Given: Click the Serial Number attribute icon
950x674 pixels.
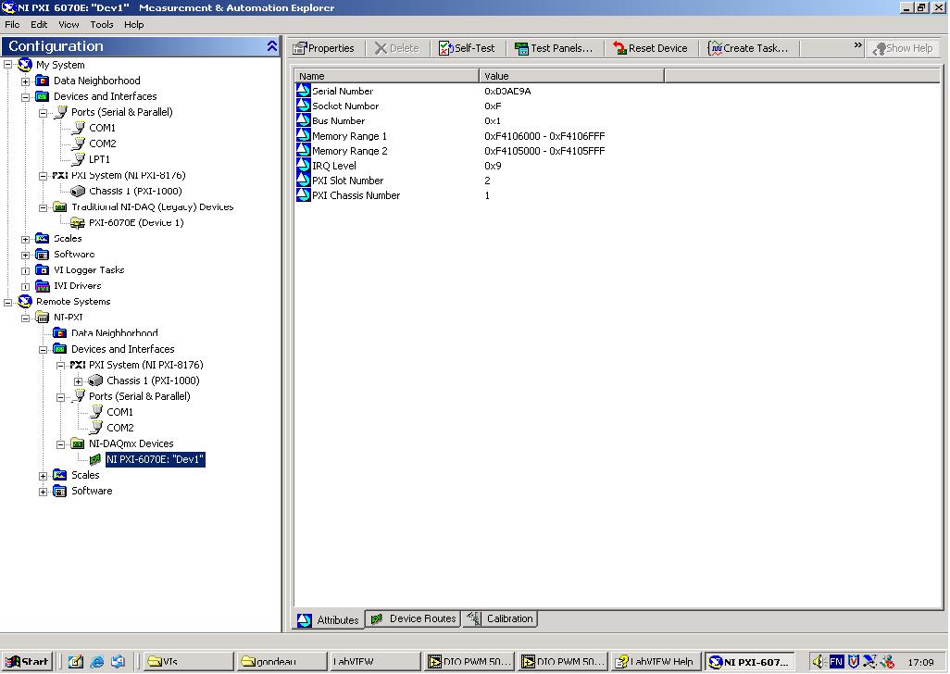Looking at the screenshot, I should tap(303, 91).
